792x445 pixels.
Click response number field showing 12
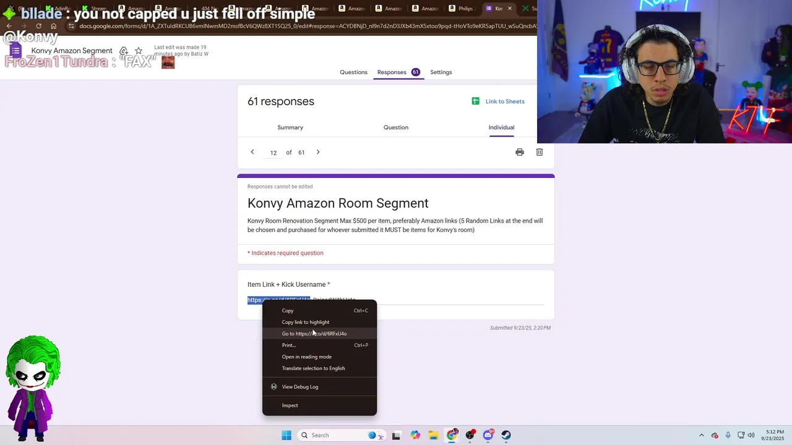273,153
